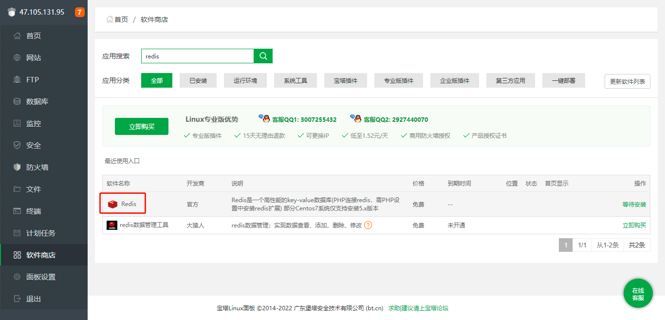Screen dimensions: 665x320
Task: Click the 软件商店 grid sidebar icon
Action: pyautogui.click(x=17, y=255)
